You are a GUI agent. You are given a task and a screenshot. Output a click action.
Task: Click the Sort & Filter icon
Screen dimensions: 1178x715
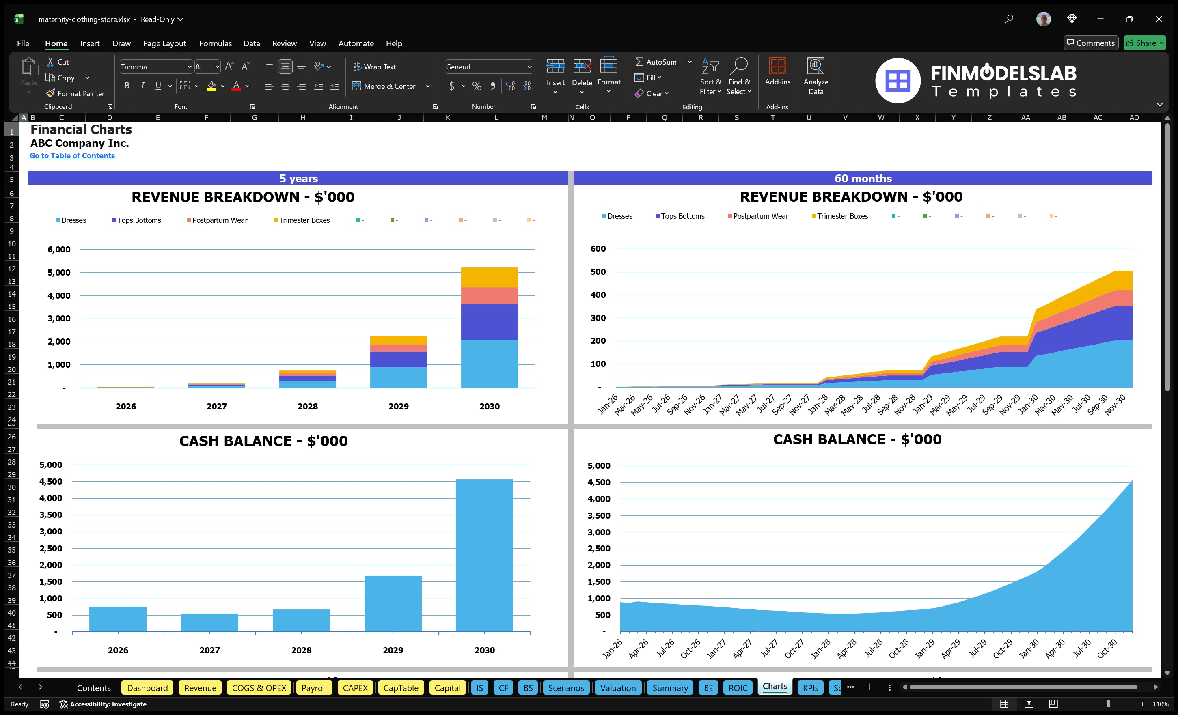pos(710,75)
